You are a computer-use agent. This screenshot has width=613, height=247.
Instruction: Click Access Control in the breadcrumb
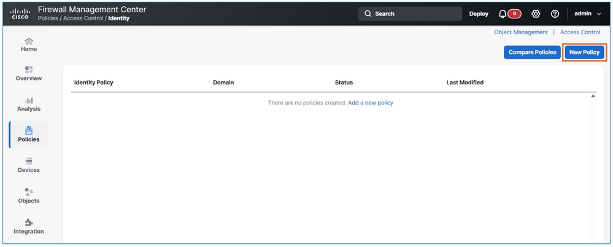tap(83, 18)
